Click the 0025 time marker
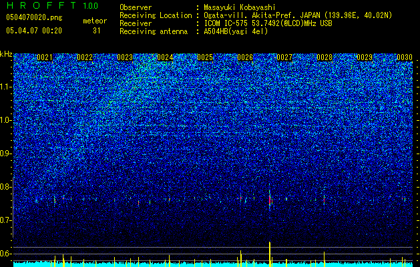This screenshot has height=267, width=420. coord(205,57)
